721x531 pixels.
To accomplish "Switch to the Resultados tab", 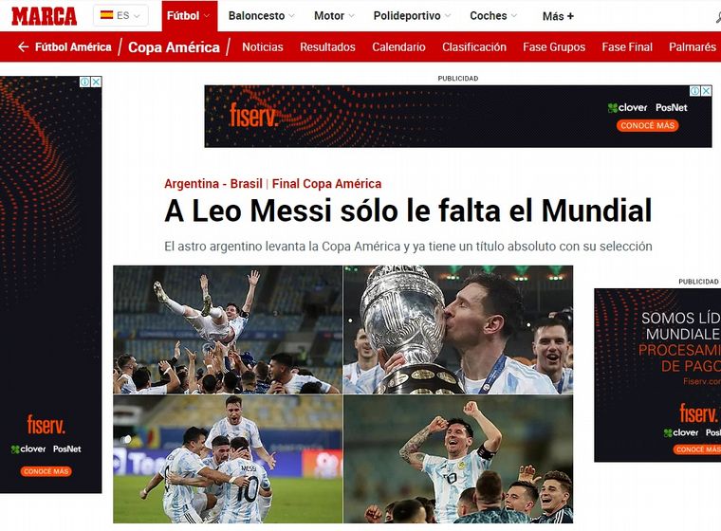I will 327,46.
